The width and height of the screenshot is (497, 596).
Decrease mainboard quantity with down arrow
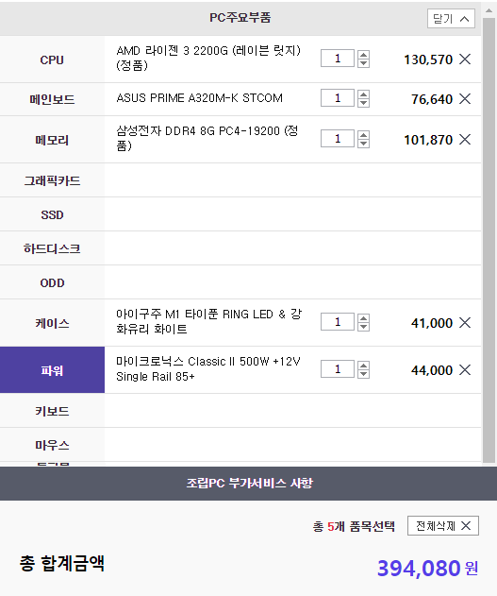point(363,103)
